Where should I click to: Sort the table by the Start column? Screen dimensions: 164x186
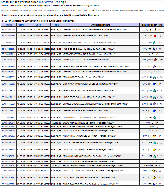pyautogui.click(x=21, y=25)
